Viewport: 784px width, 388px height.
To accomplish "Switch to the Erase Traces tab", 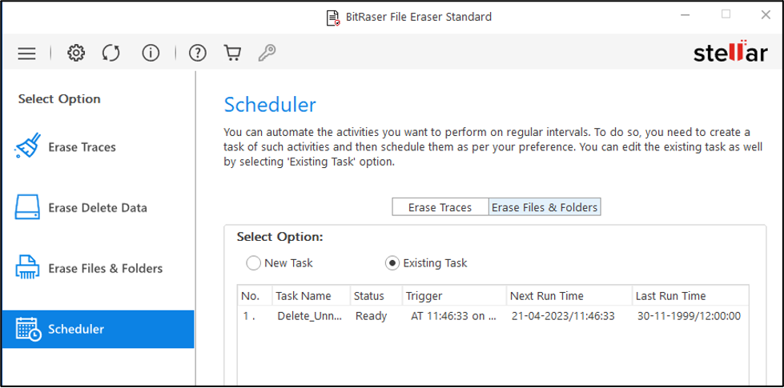I will pos(440,207).
